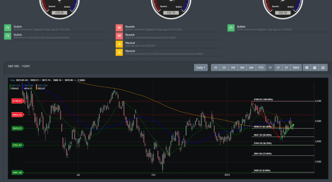Click red Bearish icon dated 2/21/2023

coord(119,28)
